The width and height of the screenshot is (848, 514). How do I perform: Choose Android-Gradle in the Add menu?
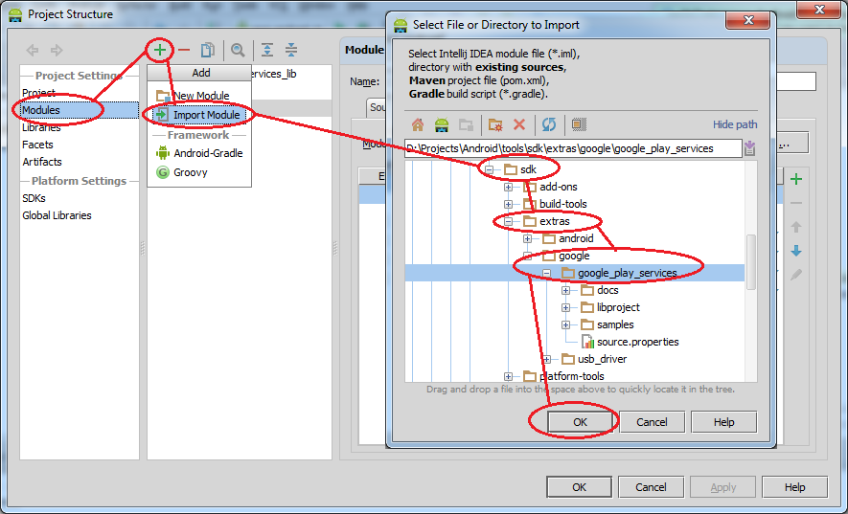[x=207, y=153]
